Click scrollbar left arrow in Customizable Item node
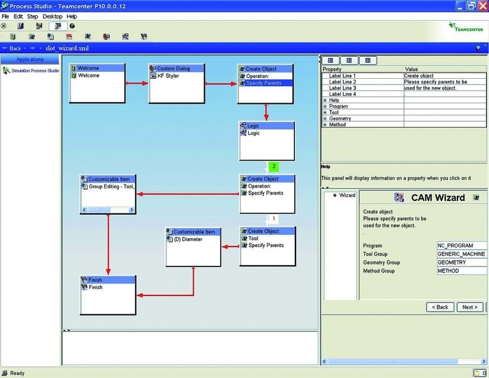489x378 pixels. pos(84,210)
